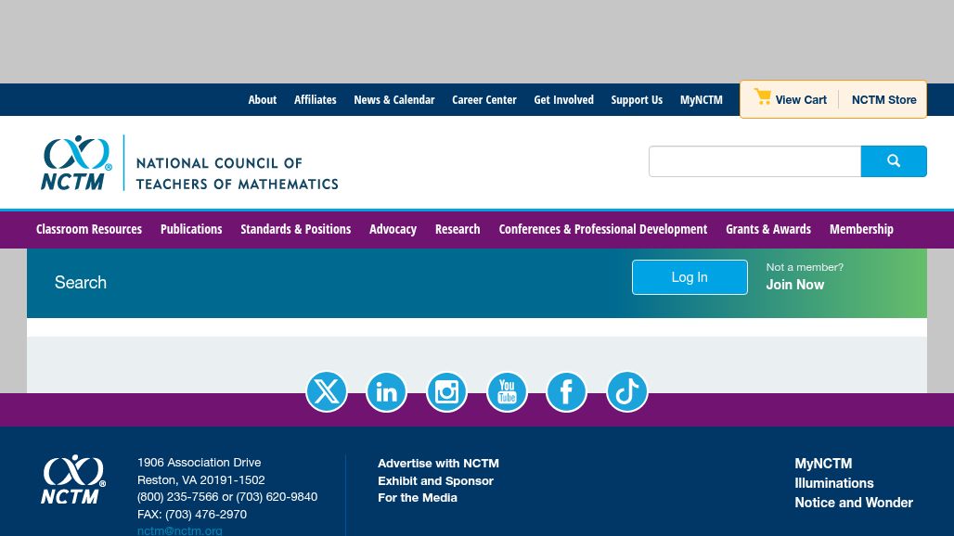
Task: Click the Log In button
Action: click(x=690, y=277)
